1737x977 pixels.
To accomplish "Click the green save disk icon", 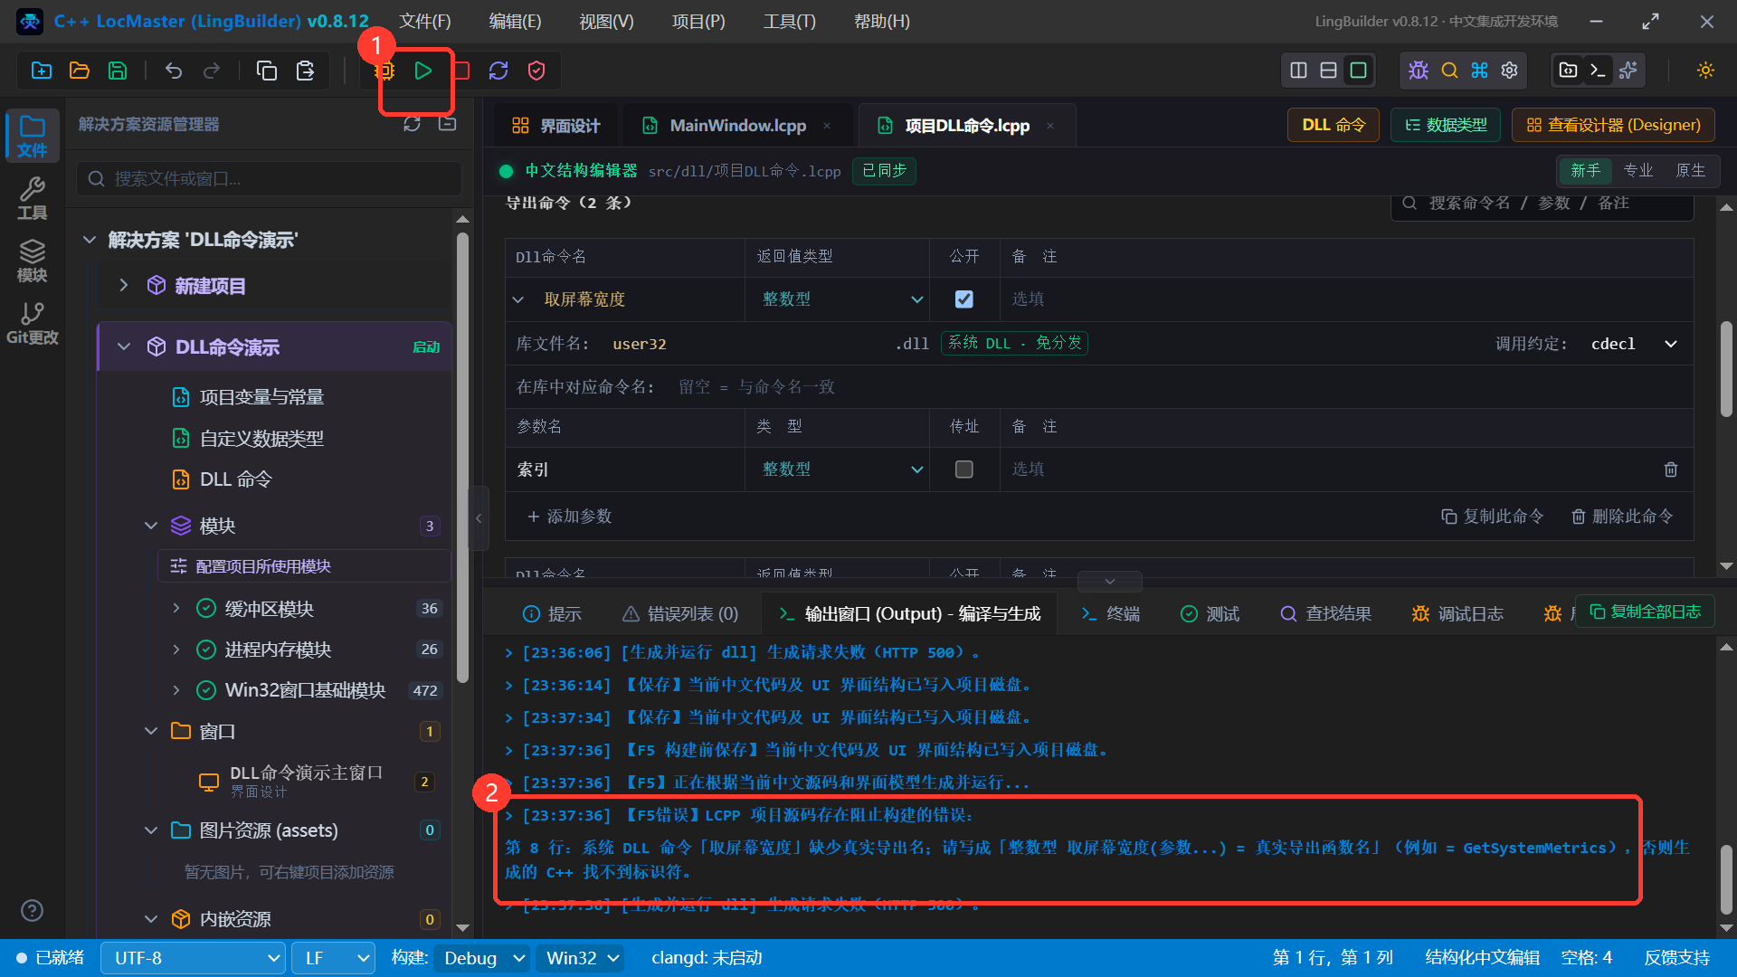I will point(118,71).
